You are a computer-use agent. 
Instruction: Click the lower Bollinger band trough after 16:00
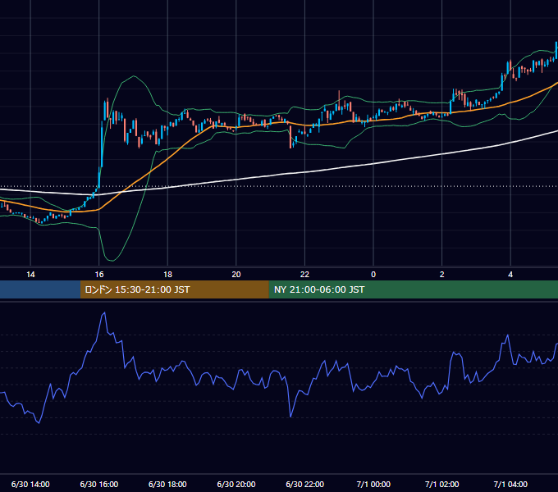pos(112,260)
